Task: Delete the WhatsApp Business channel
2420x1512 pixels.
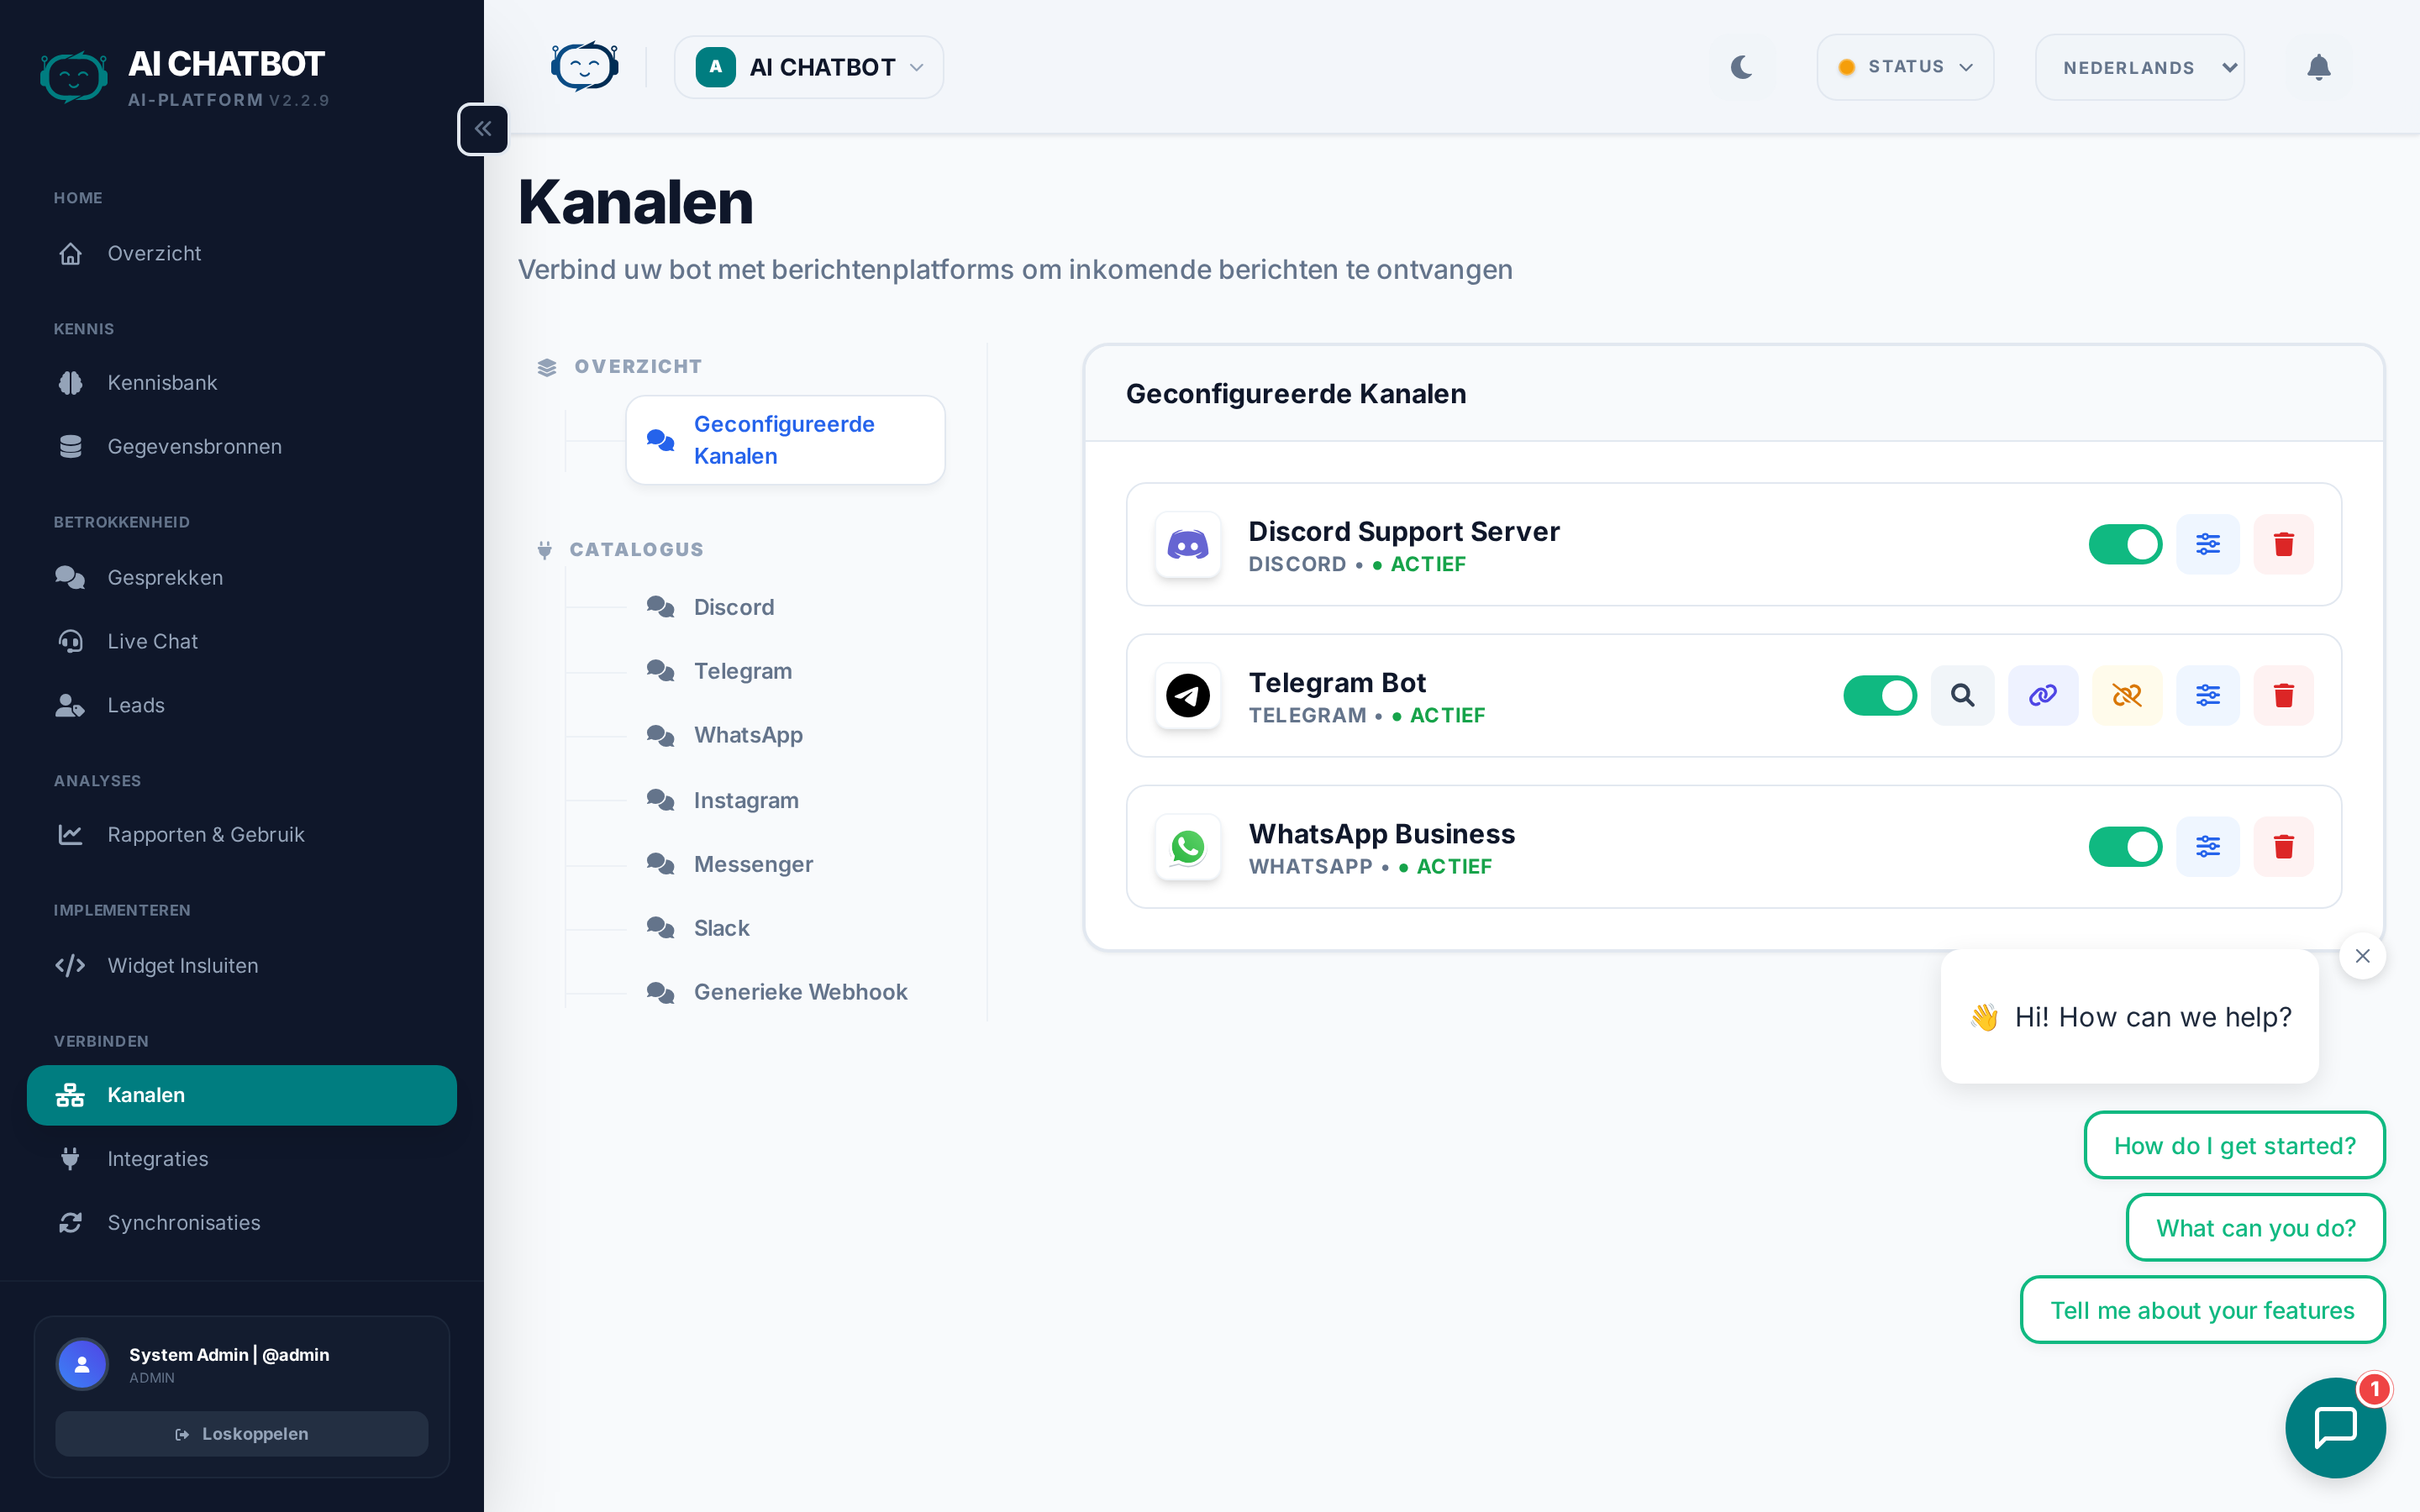Action: pyautogui.click(x=2283, y=846)
